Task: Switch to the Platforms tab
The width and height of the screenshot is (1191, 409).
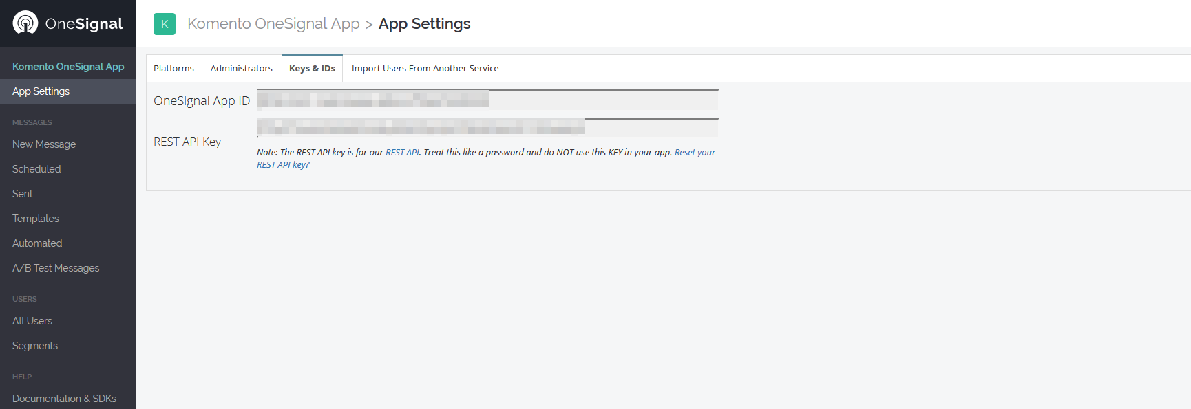Action: pyautogui.click(x=173, y=69)
